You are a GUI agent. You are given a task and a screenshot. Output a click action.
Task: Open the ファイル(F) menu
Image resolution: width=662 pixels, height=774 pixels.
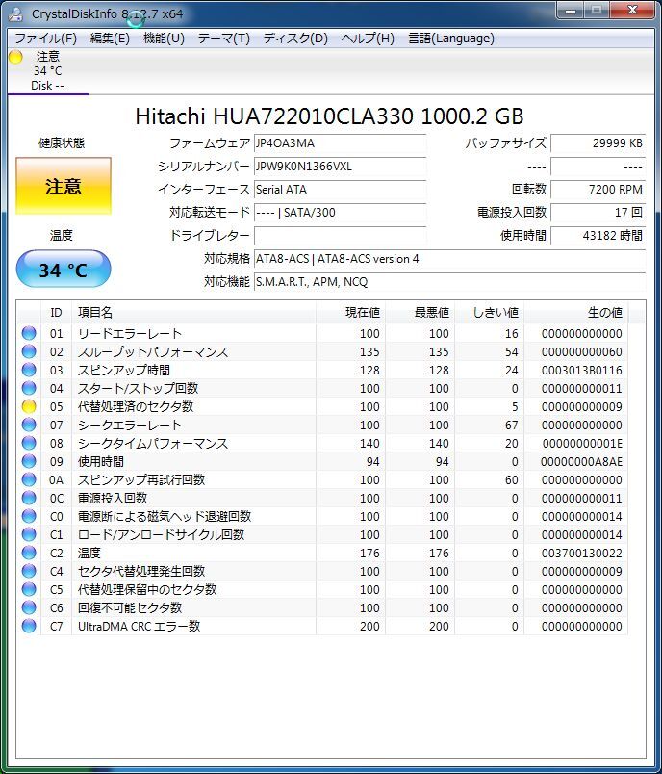(x=45, y=39)
